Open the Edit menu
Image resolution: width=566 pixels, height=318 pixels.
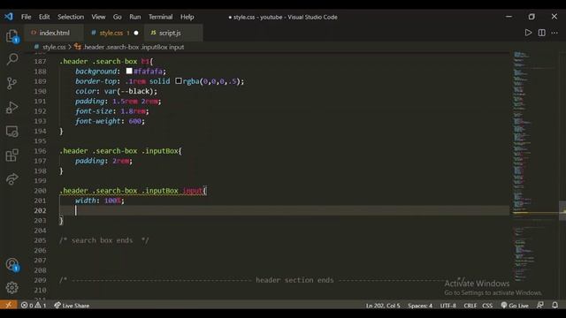click(x=44, y=17)
